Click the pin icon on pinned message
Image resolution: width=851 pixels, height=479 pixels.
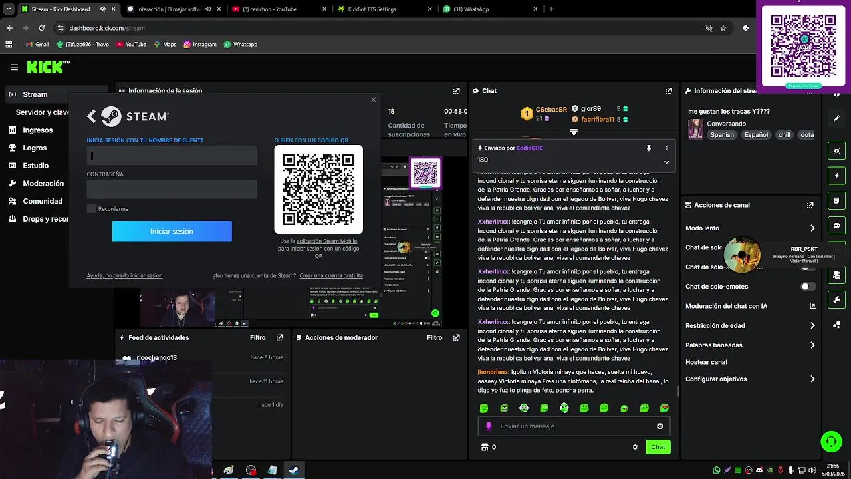(649, 148)
